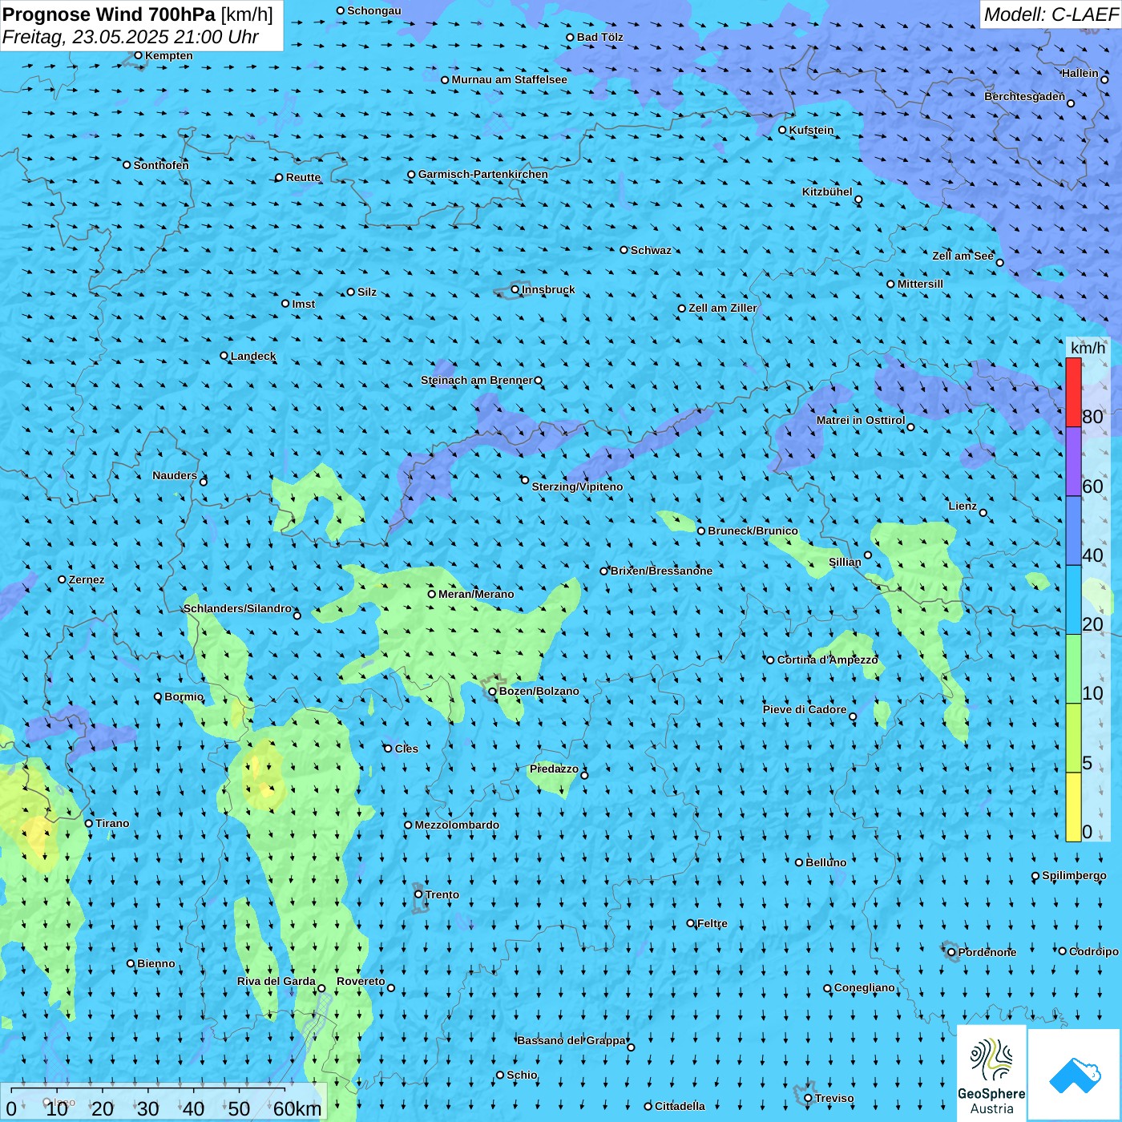Click the GeoSphere Austria logo
Viewport: 1122px width, 1122px height.
991,1073
